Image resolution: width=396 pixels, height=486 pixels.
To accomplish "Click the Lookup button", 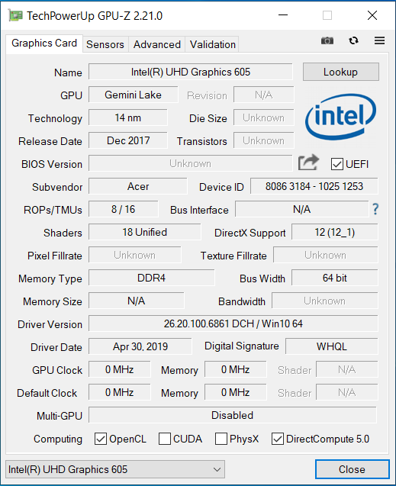I will click(x=340, y=72).
